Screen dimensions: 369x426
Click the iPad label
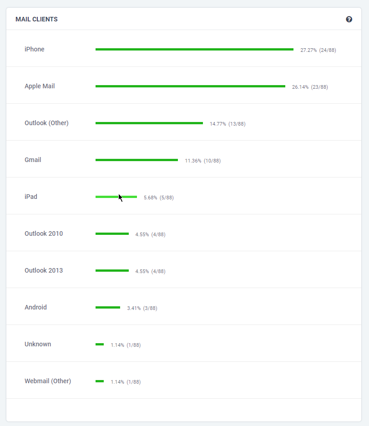pos(30,197)
